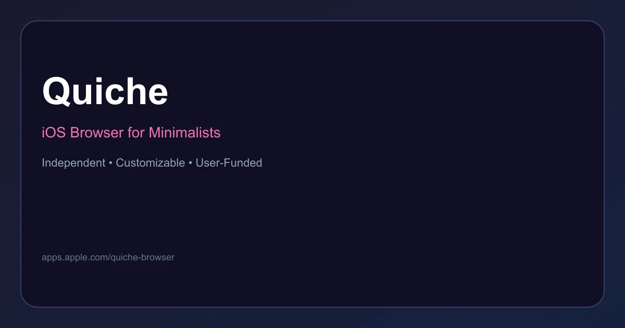
Task: Click the bullet between Independent and Customizable
Action: point(111,163)
